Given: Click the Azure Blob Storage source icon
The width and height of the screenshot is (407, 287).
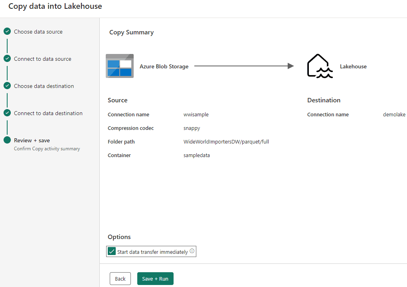Looking at the screenshot, I should 120,66.
